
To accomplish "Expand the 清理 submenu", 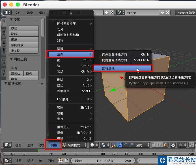I will [71, 49].
